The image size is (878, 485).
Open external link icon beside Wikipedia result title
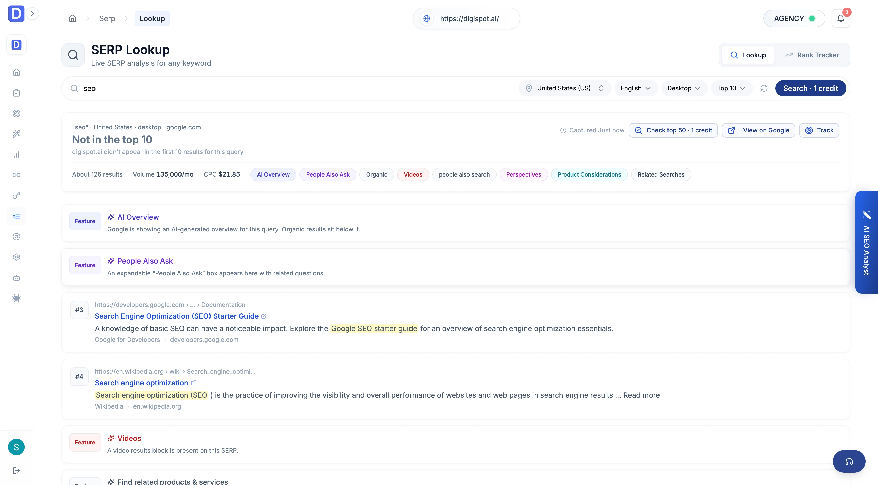click(194, 383)
